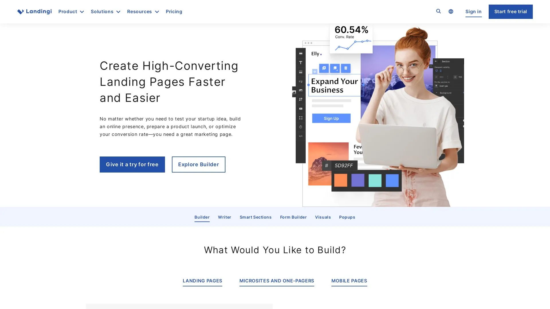The image size is (550, 309).
Task: Expand the Solutions navigation dropdown
Action: pyautogui.click(x=105, y=11)
